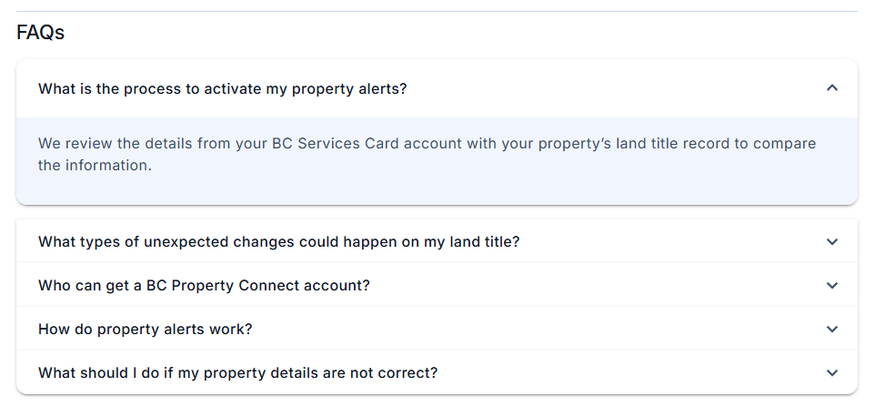Screen dimensions: 875x417
Task: Open 'What should I do if my property details are not correct?'
Action: point(237,372)
